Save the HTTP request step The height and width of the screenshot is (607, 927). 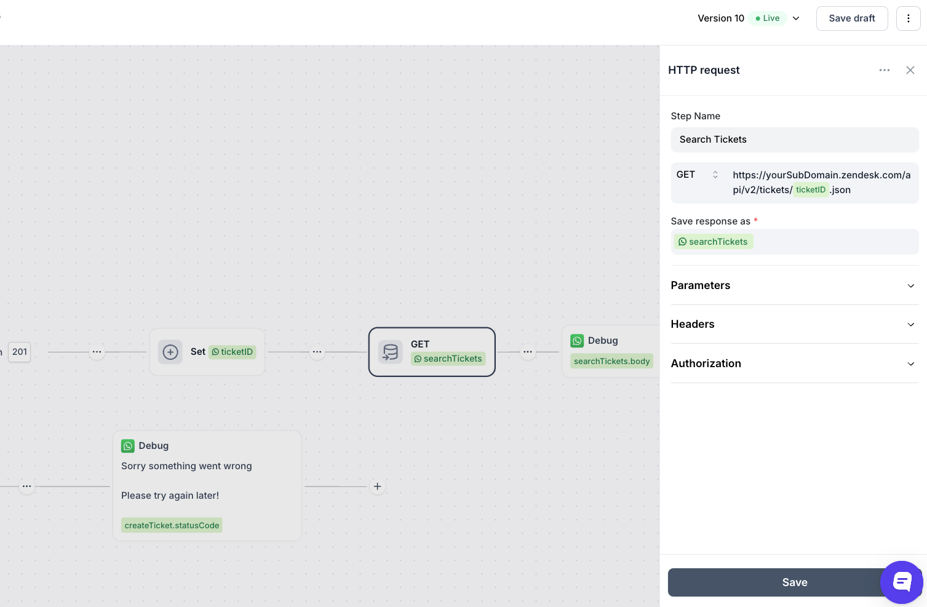[795, 582]
